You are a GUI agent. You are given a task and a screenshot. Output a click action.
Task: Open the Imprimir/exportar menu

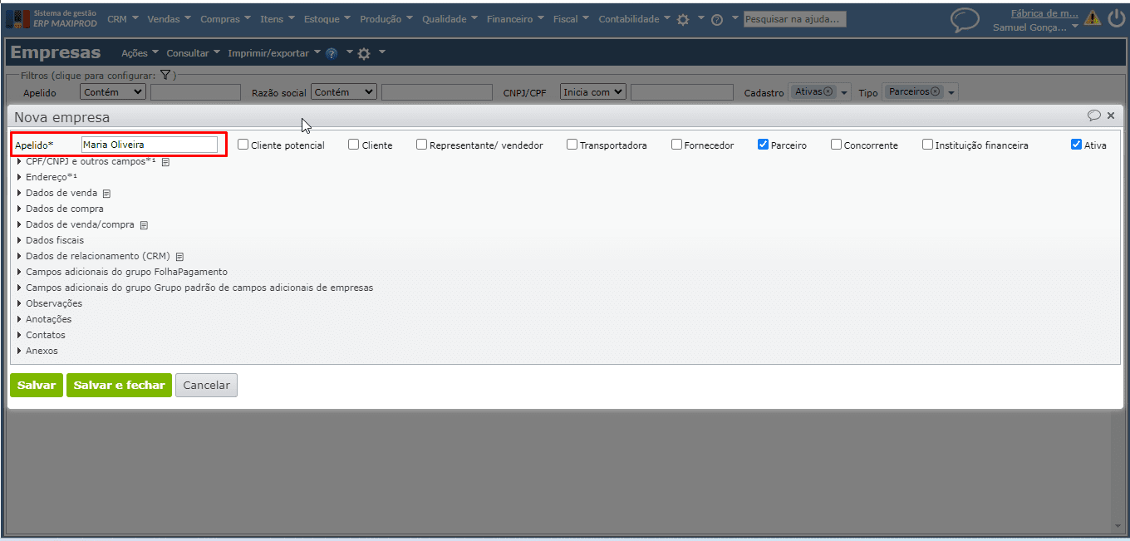pyautogui.click(x=274, y=53)
